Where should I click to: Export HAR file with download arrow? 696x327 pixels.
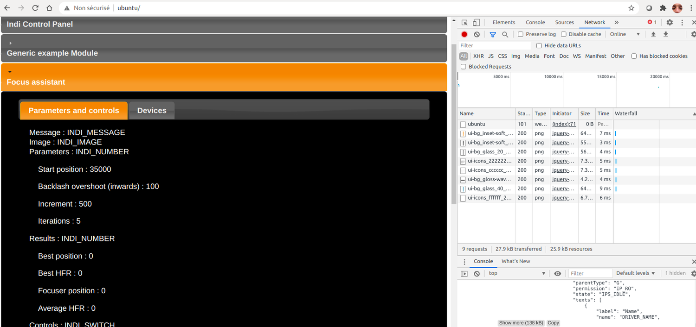click(666, 34)
